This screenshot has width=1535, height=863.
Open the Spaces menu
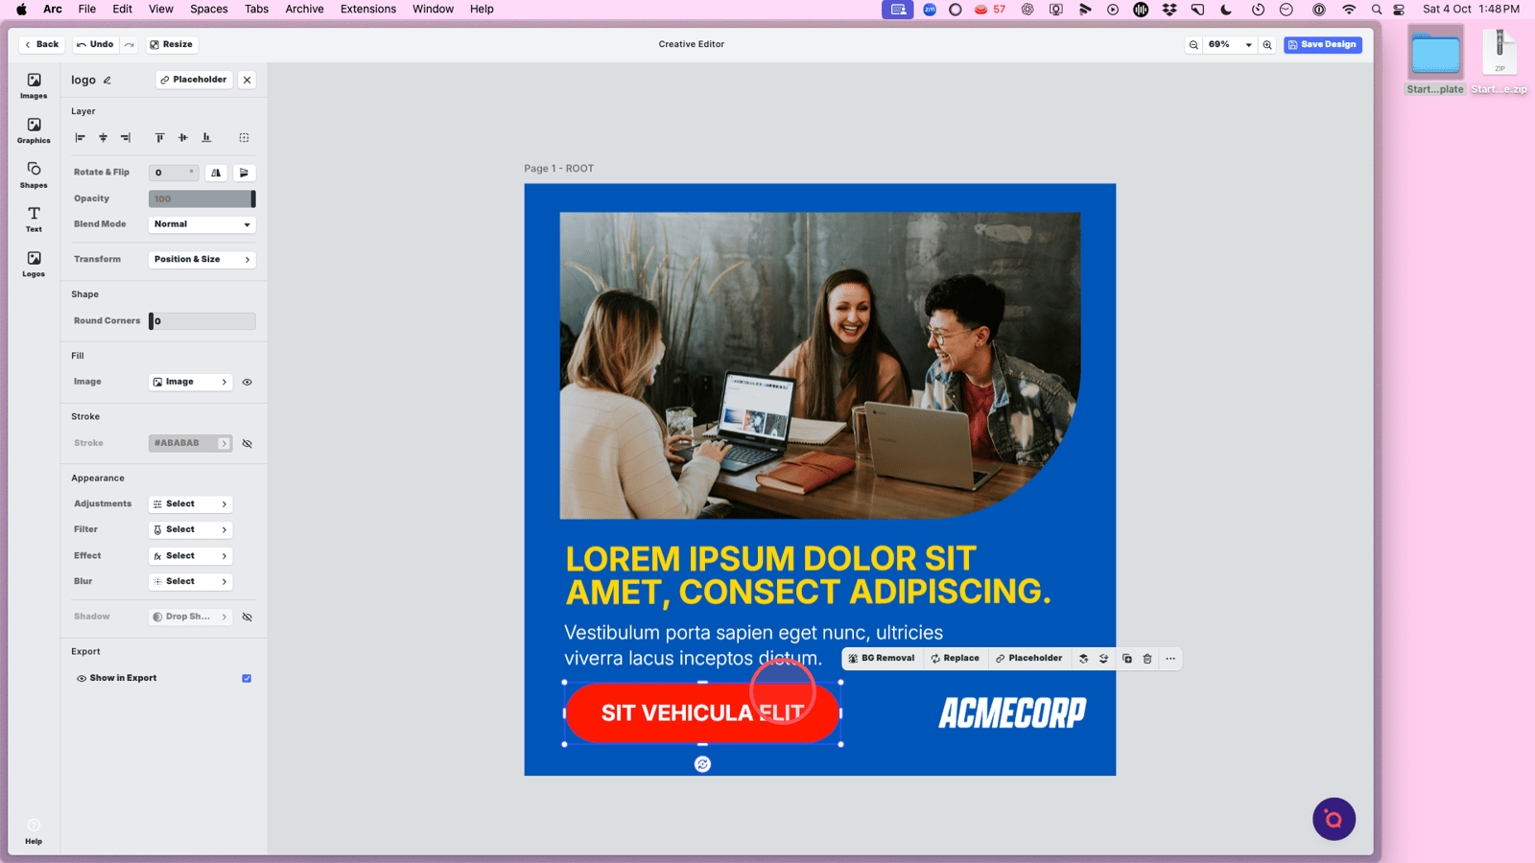209,9
